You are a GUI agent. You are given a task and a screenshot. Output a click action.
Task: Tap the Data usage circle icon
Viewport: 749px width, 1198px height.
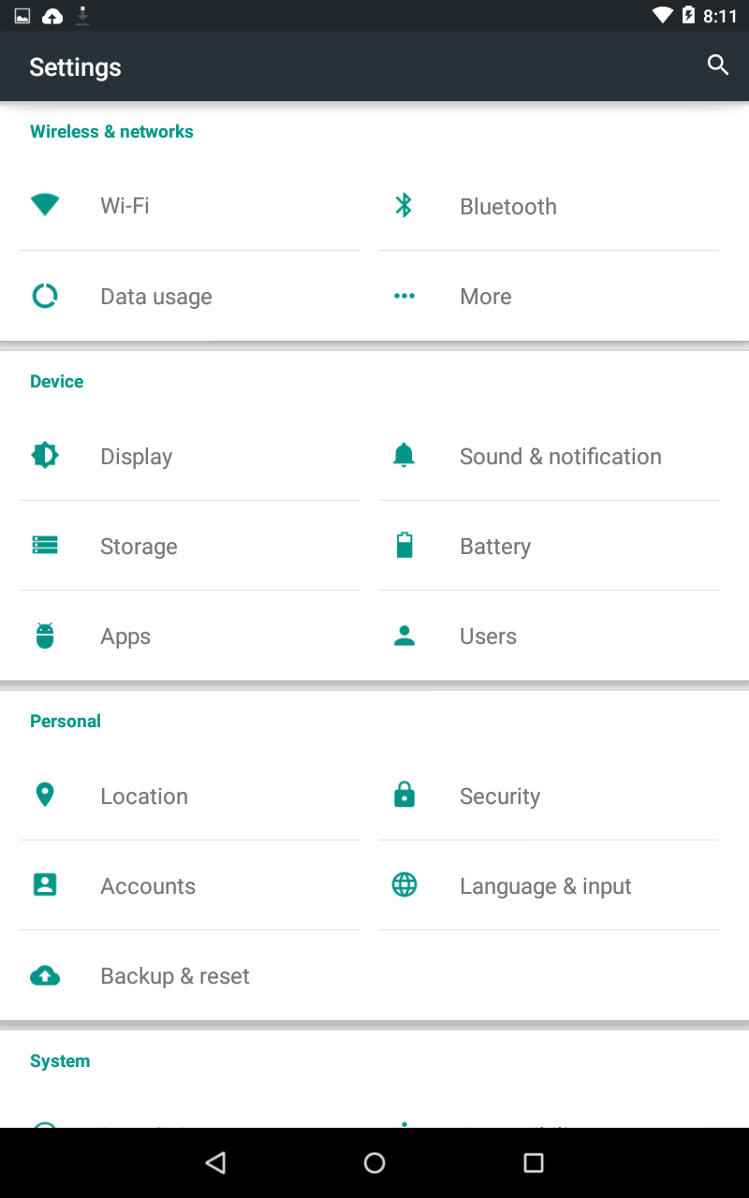click(x=45, y=296)
